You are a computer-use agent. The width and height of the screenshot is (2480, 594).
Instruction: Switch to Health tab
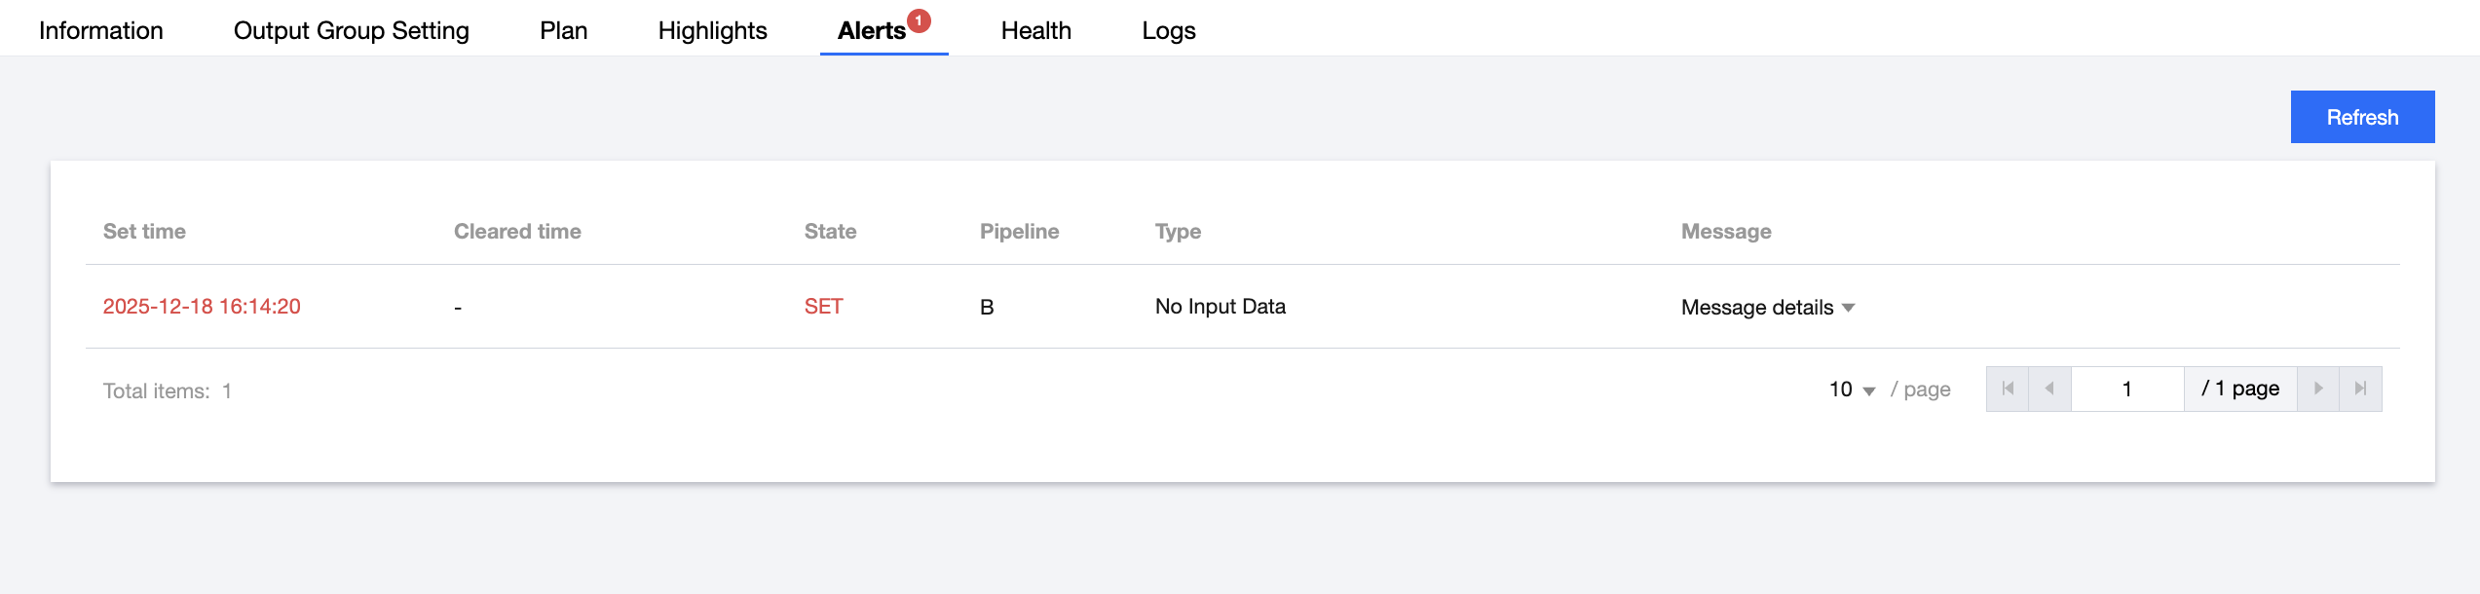click(1036, 31)
